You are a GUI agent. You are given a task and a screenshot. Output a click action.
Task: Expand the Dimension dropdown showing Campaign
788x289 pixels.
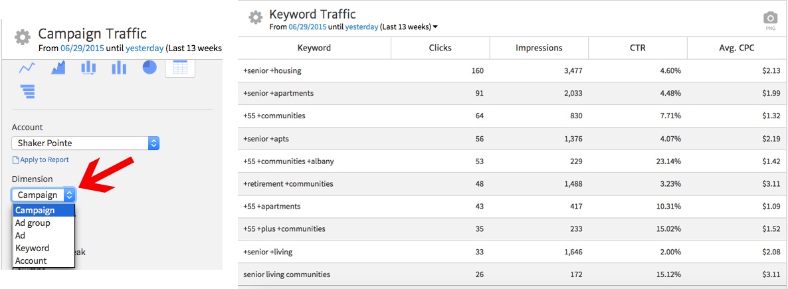[44, 195]
